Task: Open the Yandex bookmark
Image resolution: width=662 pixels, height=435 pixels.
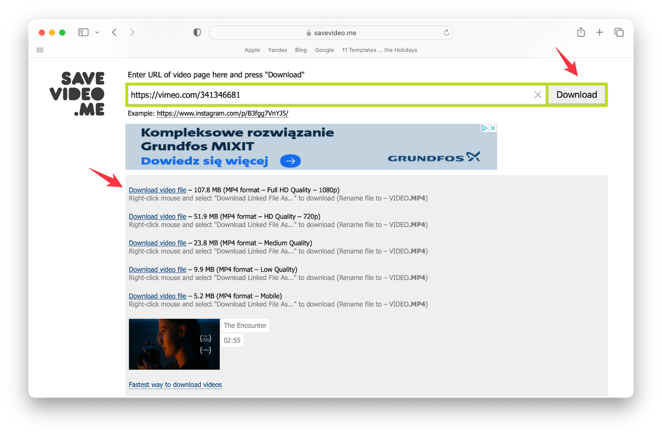Action: click(x=278, y=50)
